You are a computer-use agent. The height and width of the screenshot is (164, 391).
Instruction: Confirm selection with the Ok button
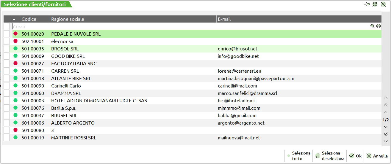coord(355,156)
